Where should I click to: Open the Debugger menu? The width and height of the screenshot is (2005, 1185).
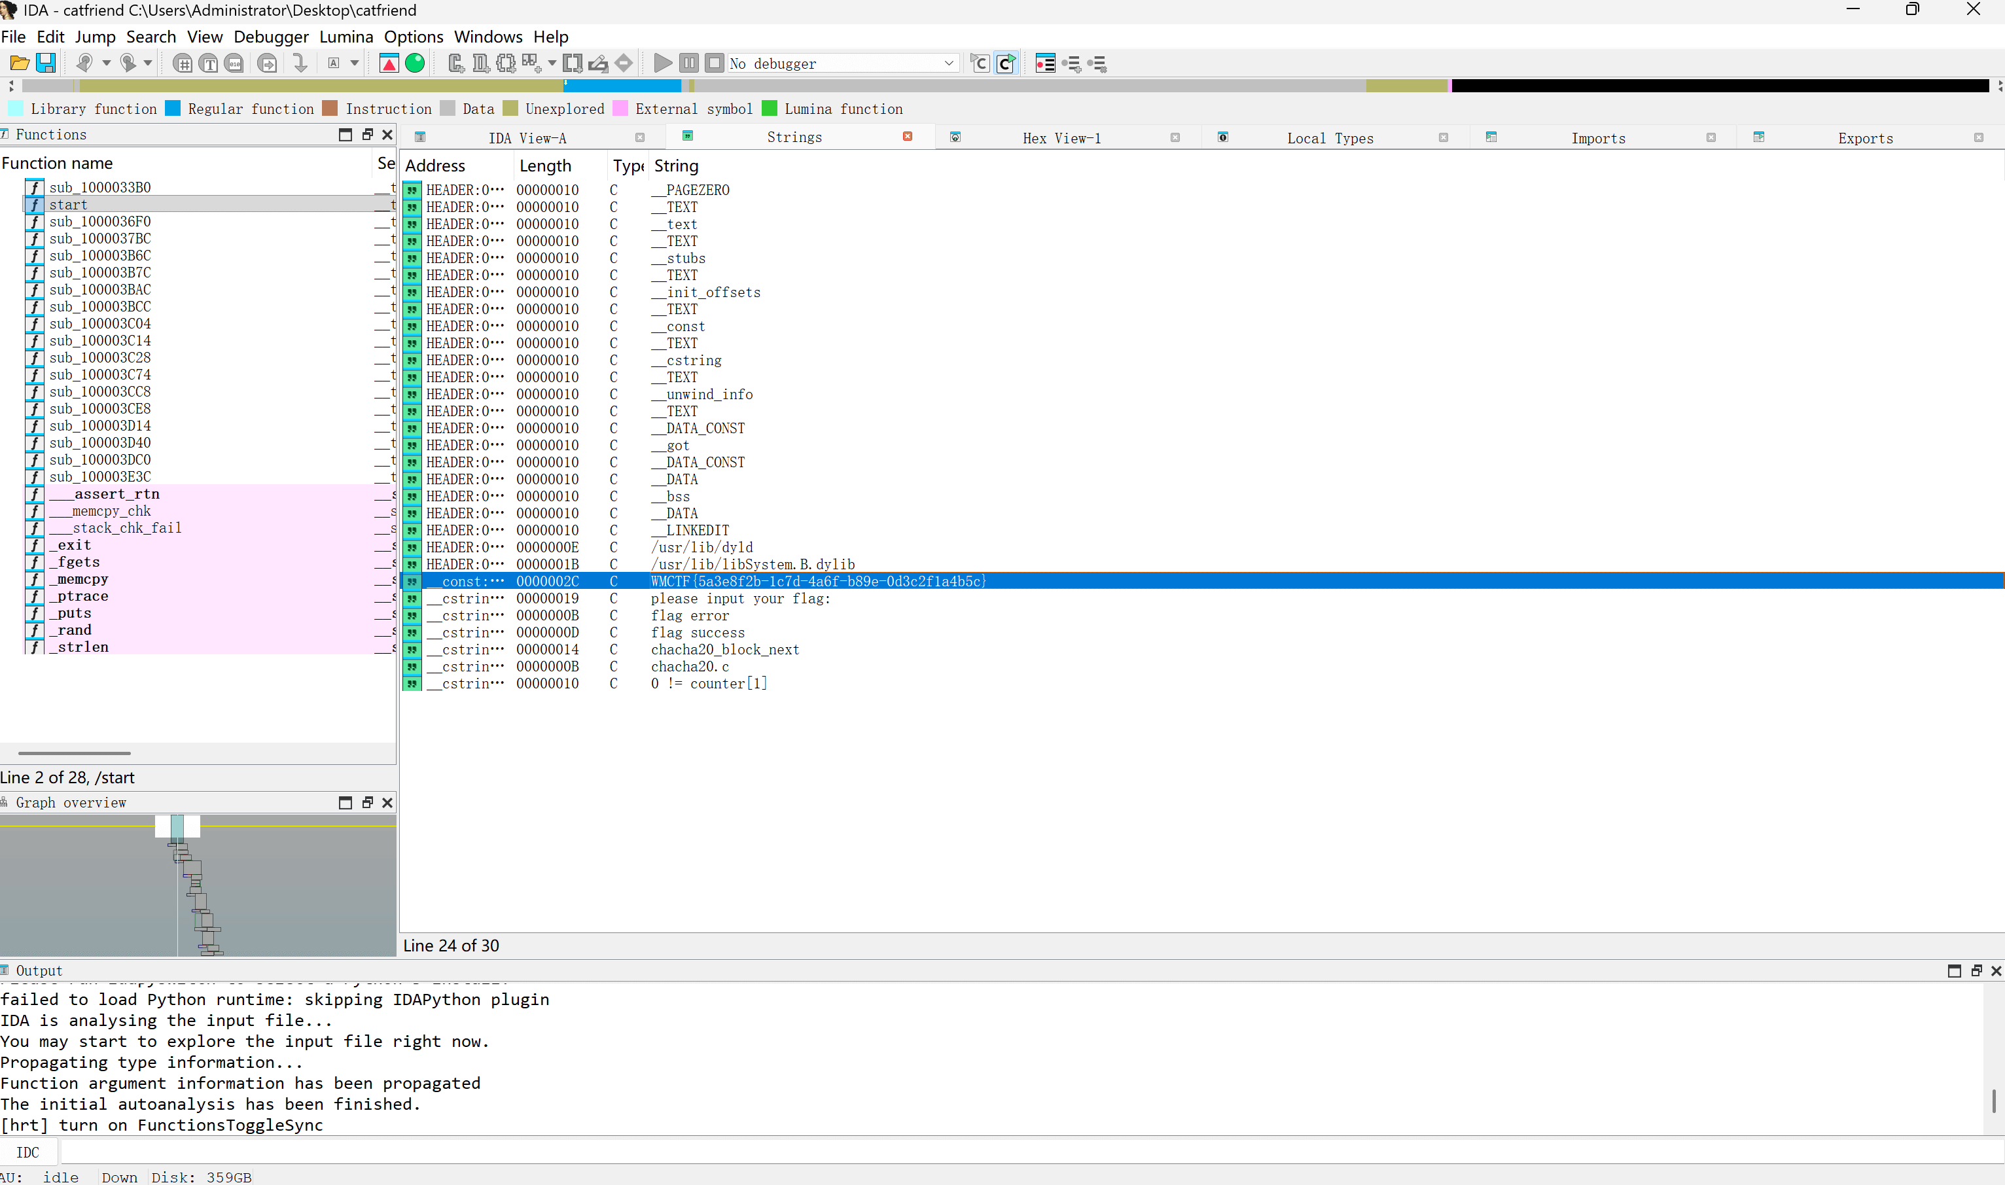(271, 37)
